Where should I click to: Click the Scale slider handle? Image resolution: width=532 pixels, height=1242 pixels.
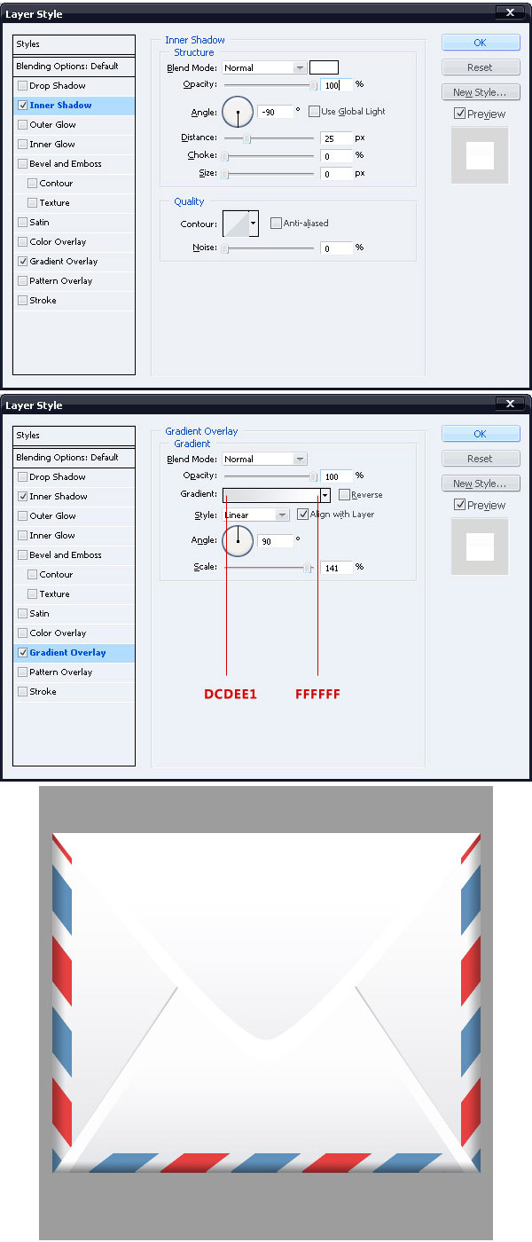pos(308,567)
